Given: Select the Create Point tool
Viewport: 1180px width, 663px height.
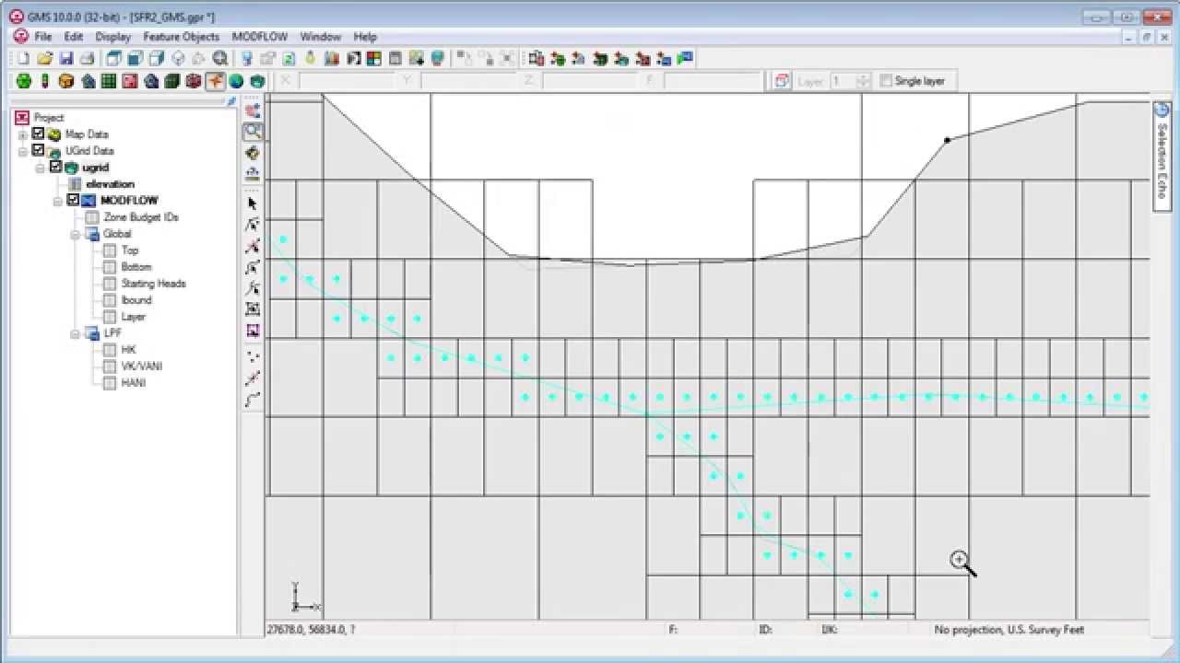Looking at the screenshot, I should coord(253,356).
